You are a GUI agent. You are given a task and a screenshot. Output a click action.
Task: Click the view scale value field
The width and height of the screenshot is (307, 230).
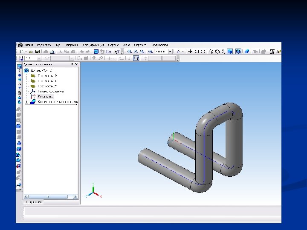[161, 52]
